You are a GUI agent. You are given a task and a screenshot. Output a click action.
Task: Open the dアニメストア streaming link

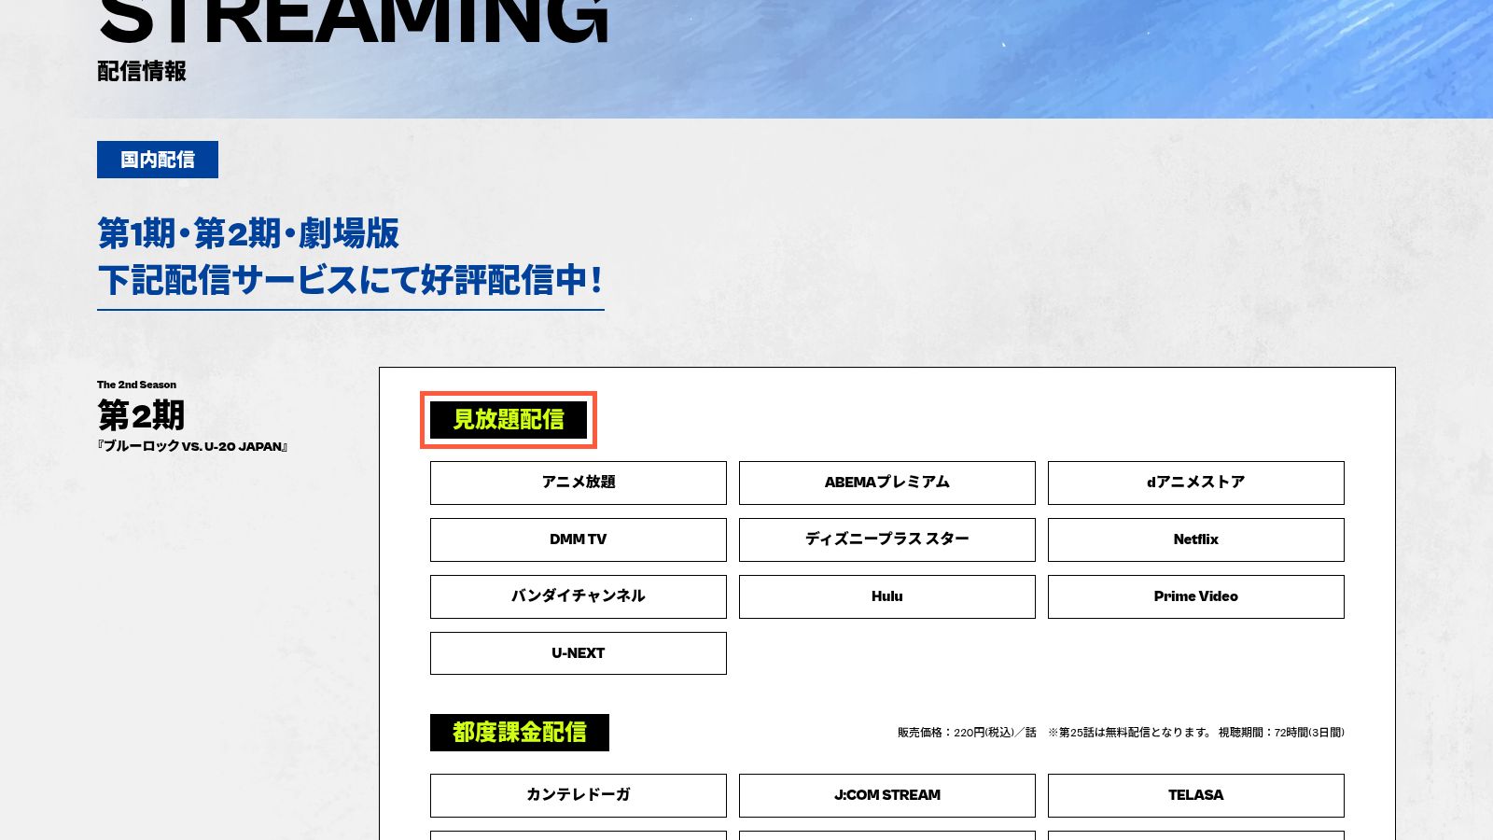click(1195, 483)
